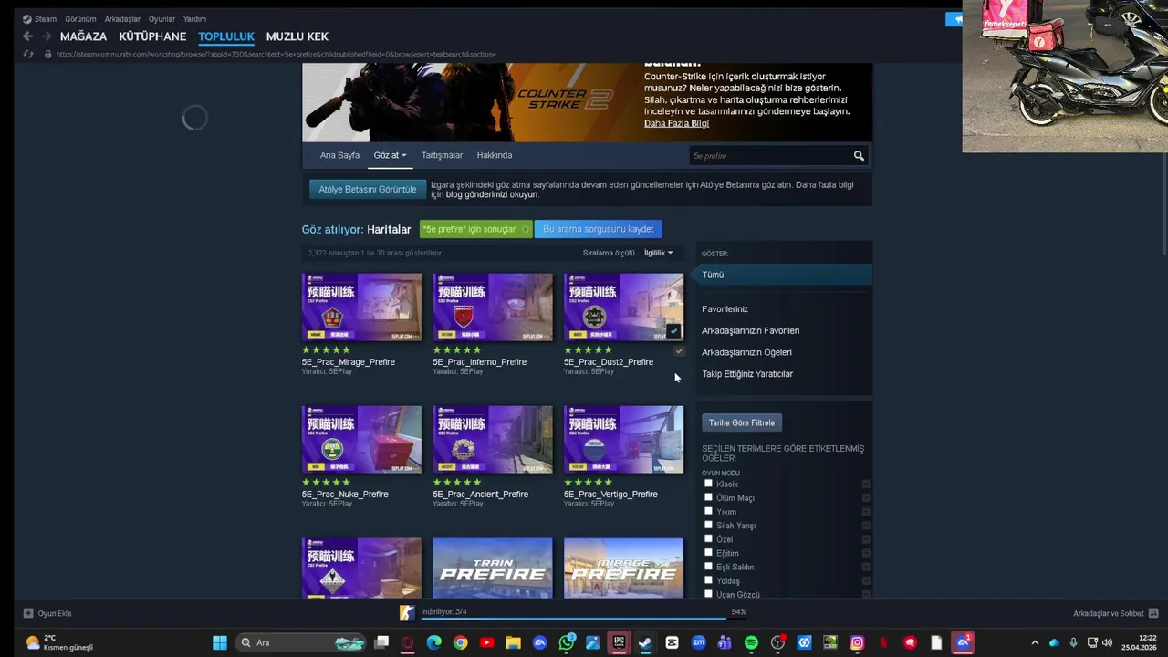Open CapCut from the taskbar
Screen dimensions: 1168x657
(672, 642)
